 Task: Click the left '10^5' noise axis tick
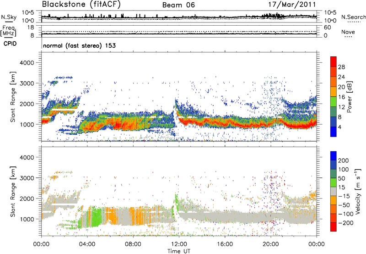28,13
